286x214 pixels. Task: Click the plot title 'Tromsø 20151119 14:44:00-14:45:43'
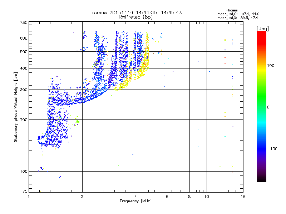[x=135, y=12]
